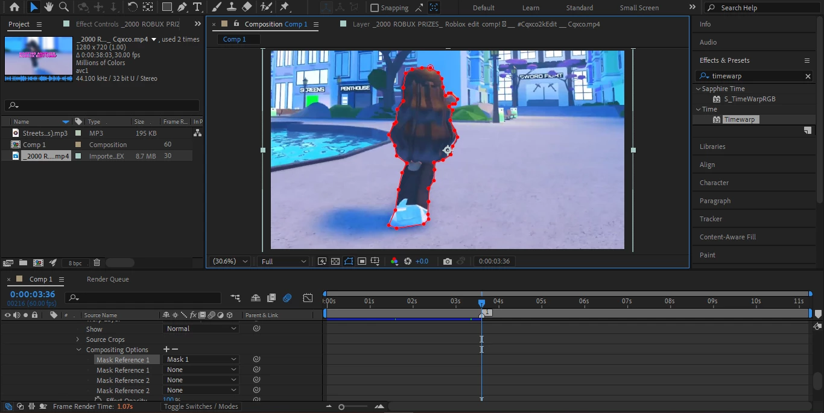Switch to the Default workspace

(484, 8)
